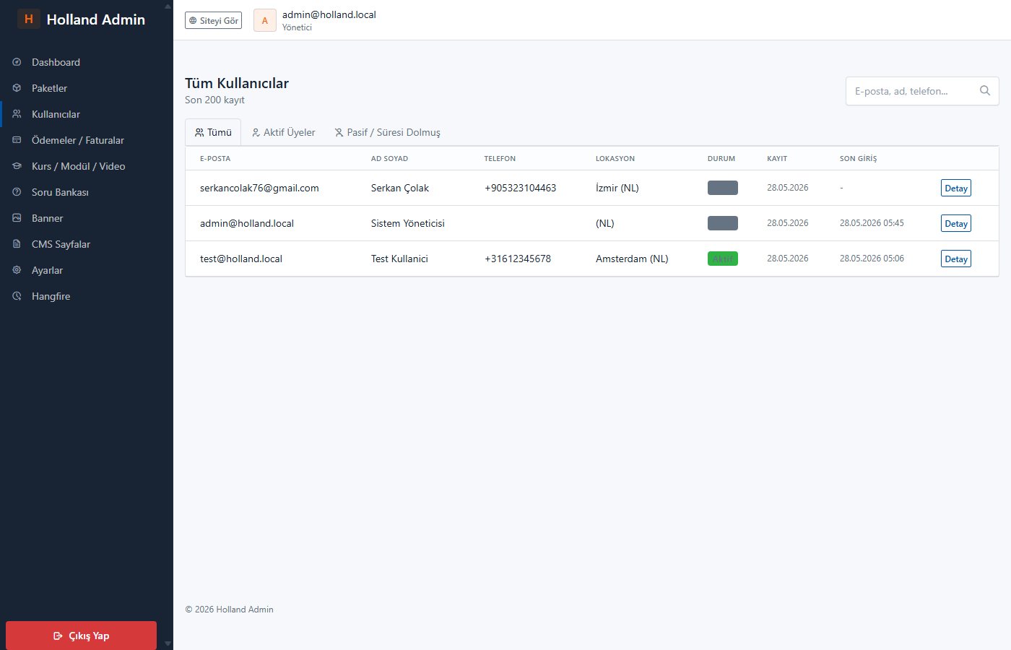Click the admin@holland.local header account name

pyautogui.click(x=329, y=14)
